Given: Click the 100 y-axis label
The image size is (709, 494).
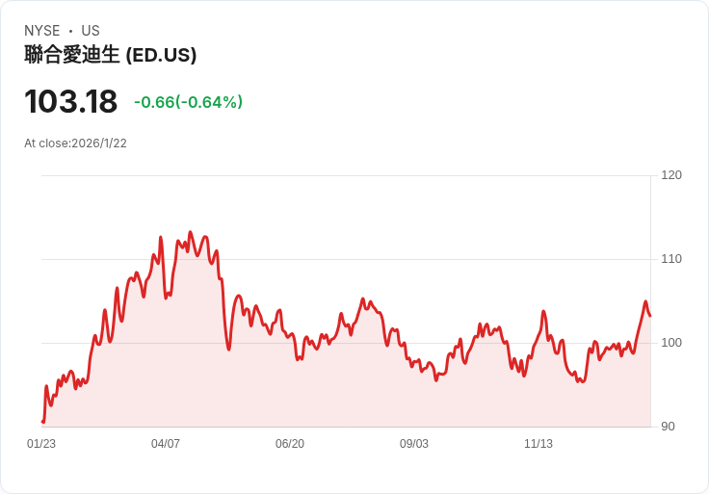Looking at the screenshot, I should pos(671,343).
